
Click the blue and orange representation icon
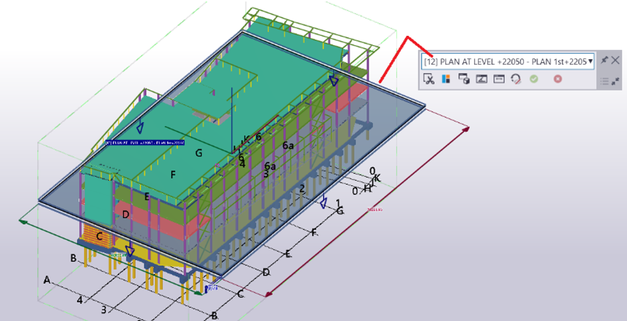tap(446, 78)
